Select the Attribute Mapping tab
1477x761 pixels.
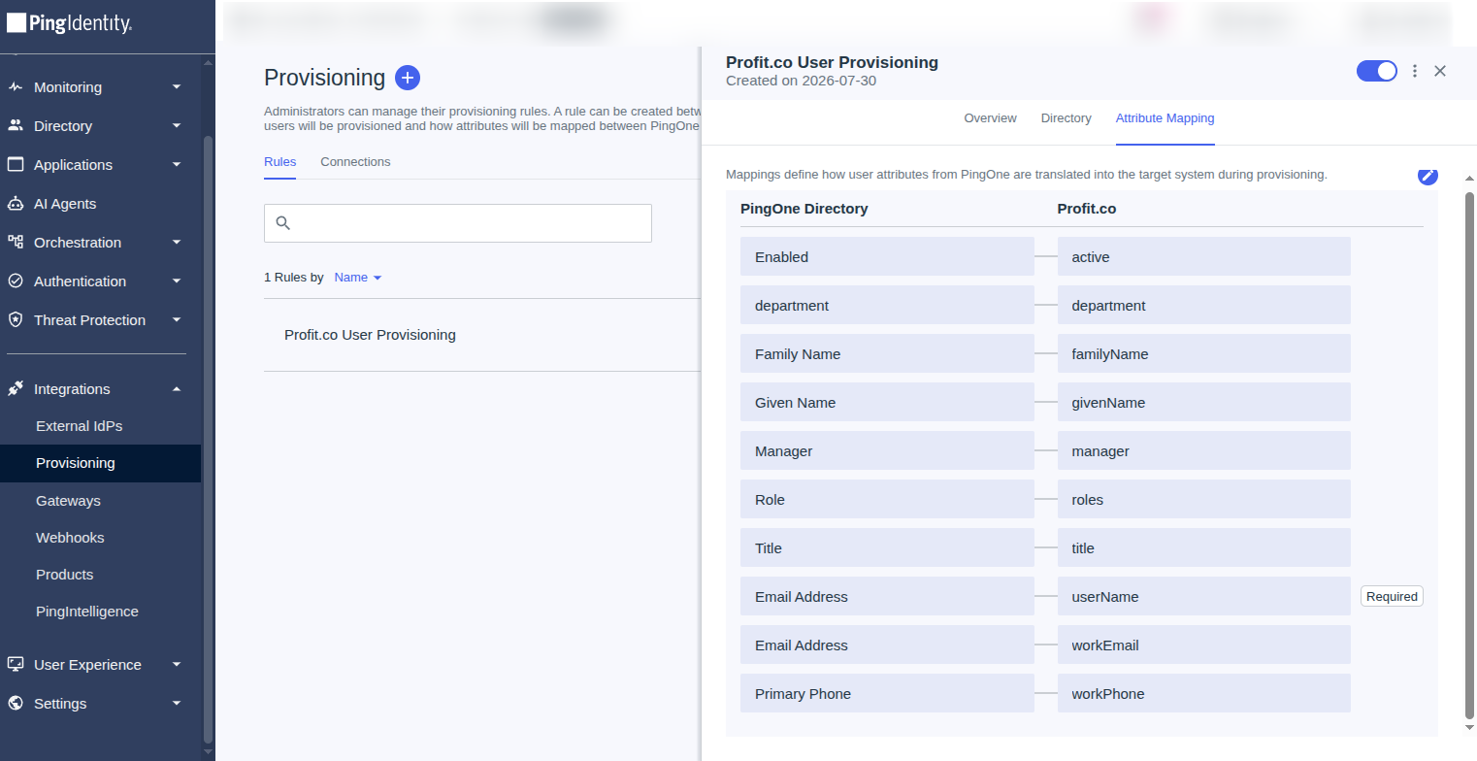pos(1165,118)
